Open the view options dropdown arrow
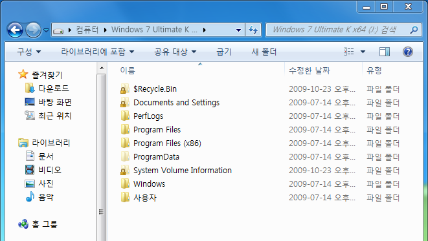Viewport: 428px width, 241px height. coord(363,52)
